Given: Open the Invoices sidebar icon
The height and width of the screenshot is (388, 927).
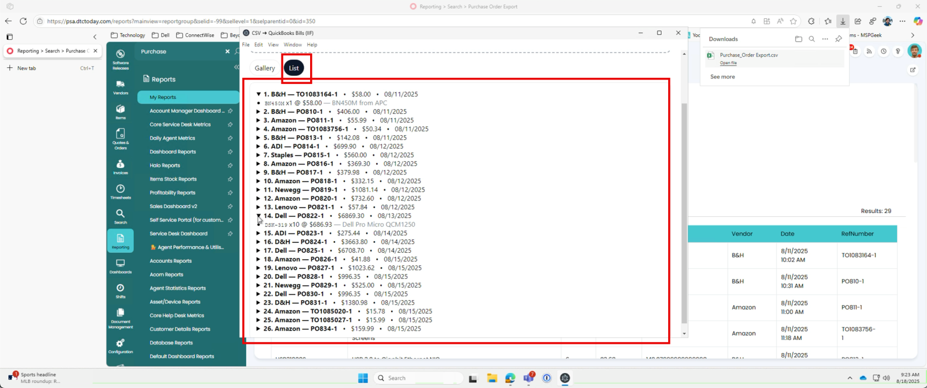Looking at the screenshot, I should 120,167.
